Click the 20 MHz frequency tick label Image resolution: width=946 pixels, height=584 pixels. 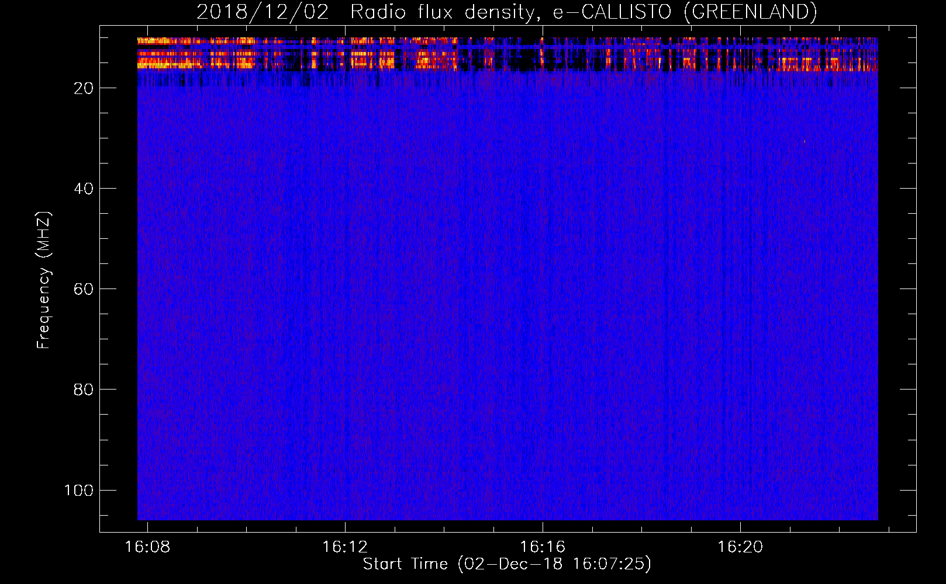(x=84, y=88)
